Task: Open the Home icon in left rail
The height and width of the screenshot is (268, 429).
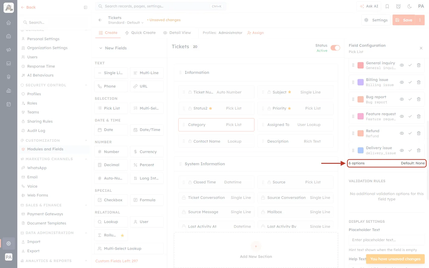Action: pos(9,23)
